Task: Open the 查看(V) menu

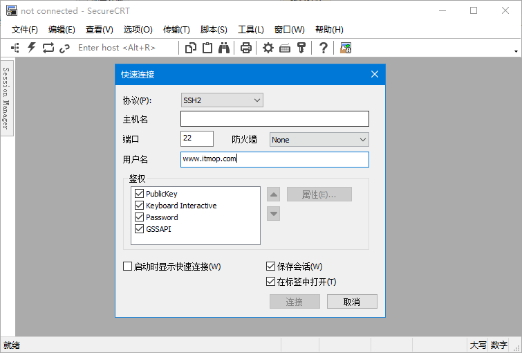Action: pos(99,30)
